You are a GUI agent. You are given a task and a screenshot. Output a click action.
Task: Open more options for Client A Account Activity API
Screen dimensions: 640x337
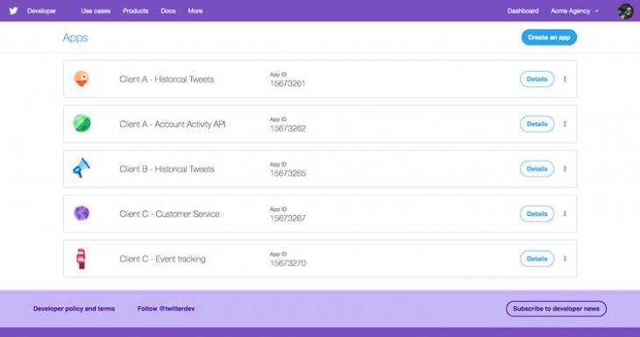tap(565, 124)
